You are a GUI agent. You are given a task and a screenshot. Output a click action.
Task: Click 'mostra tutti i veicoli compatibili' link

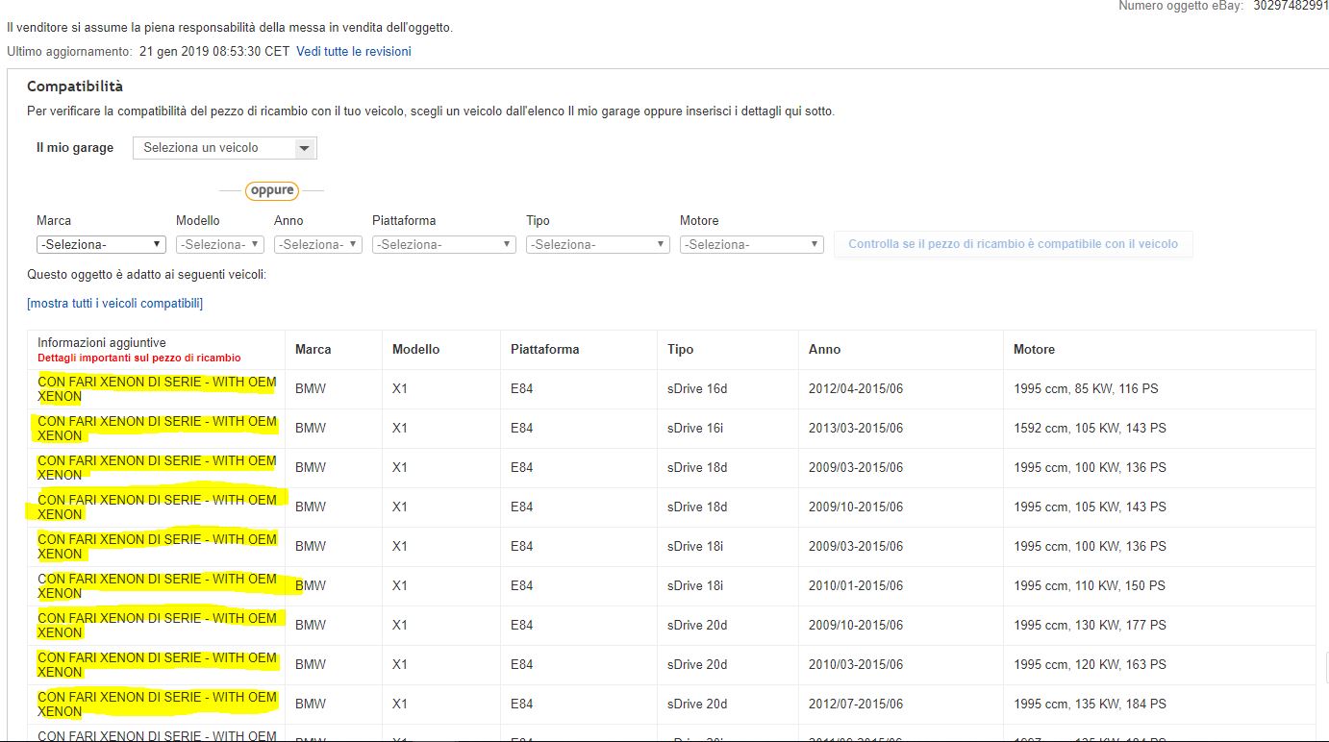[115, 304]
